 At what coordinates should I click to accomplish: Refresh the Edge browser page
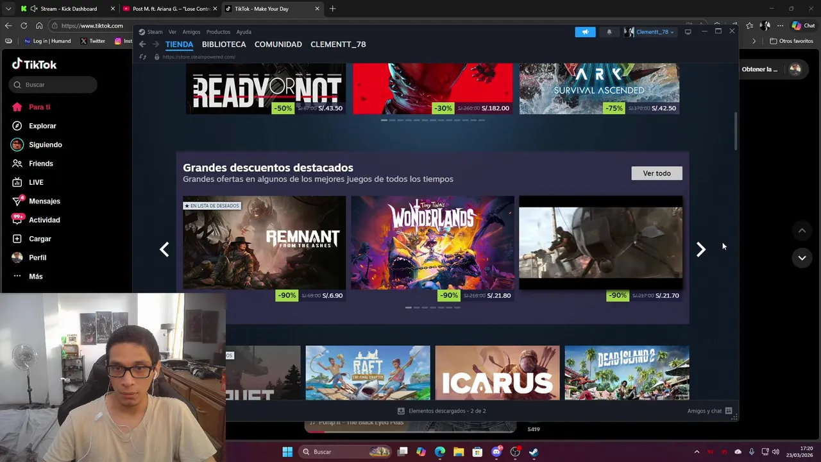pos(24,26)
